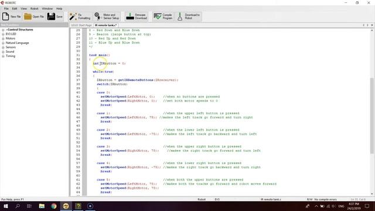This screenshot has height=211, width=375.
Task: Click line number 33 in the gutter
Action: pyautogui.click(x=78, y=63)
